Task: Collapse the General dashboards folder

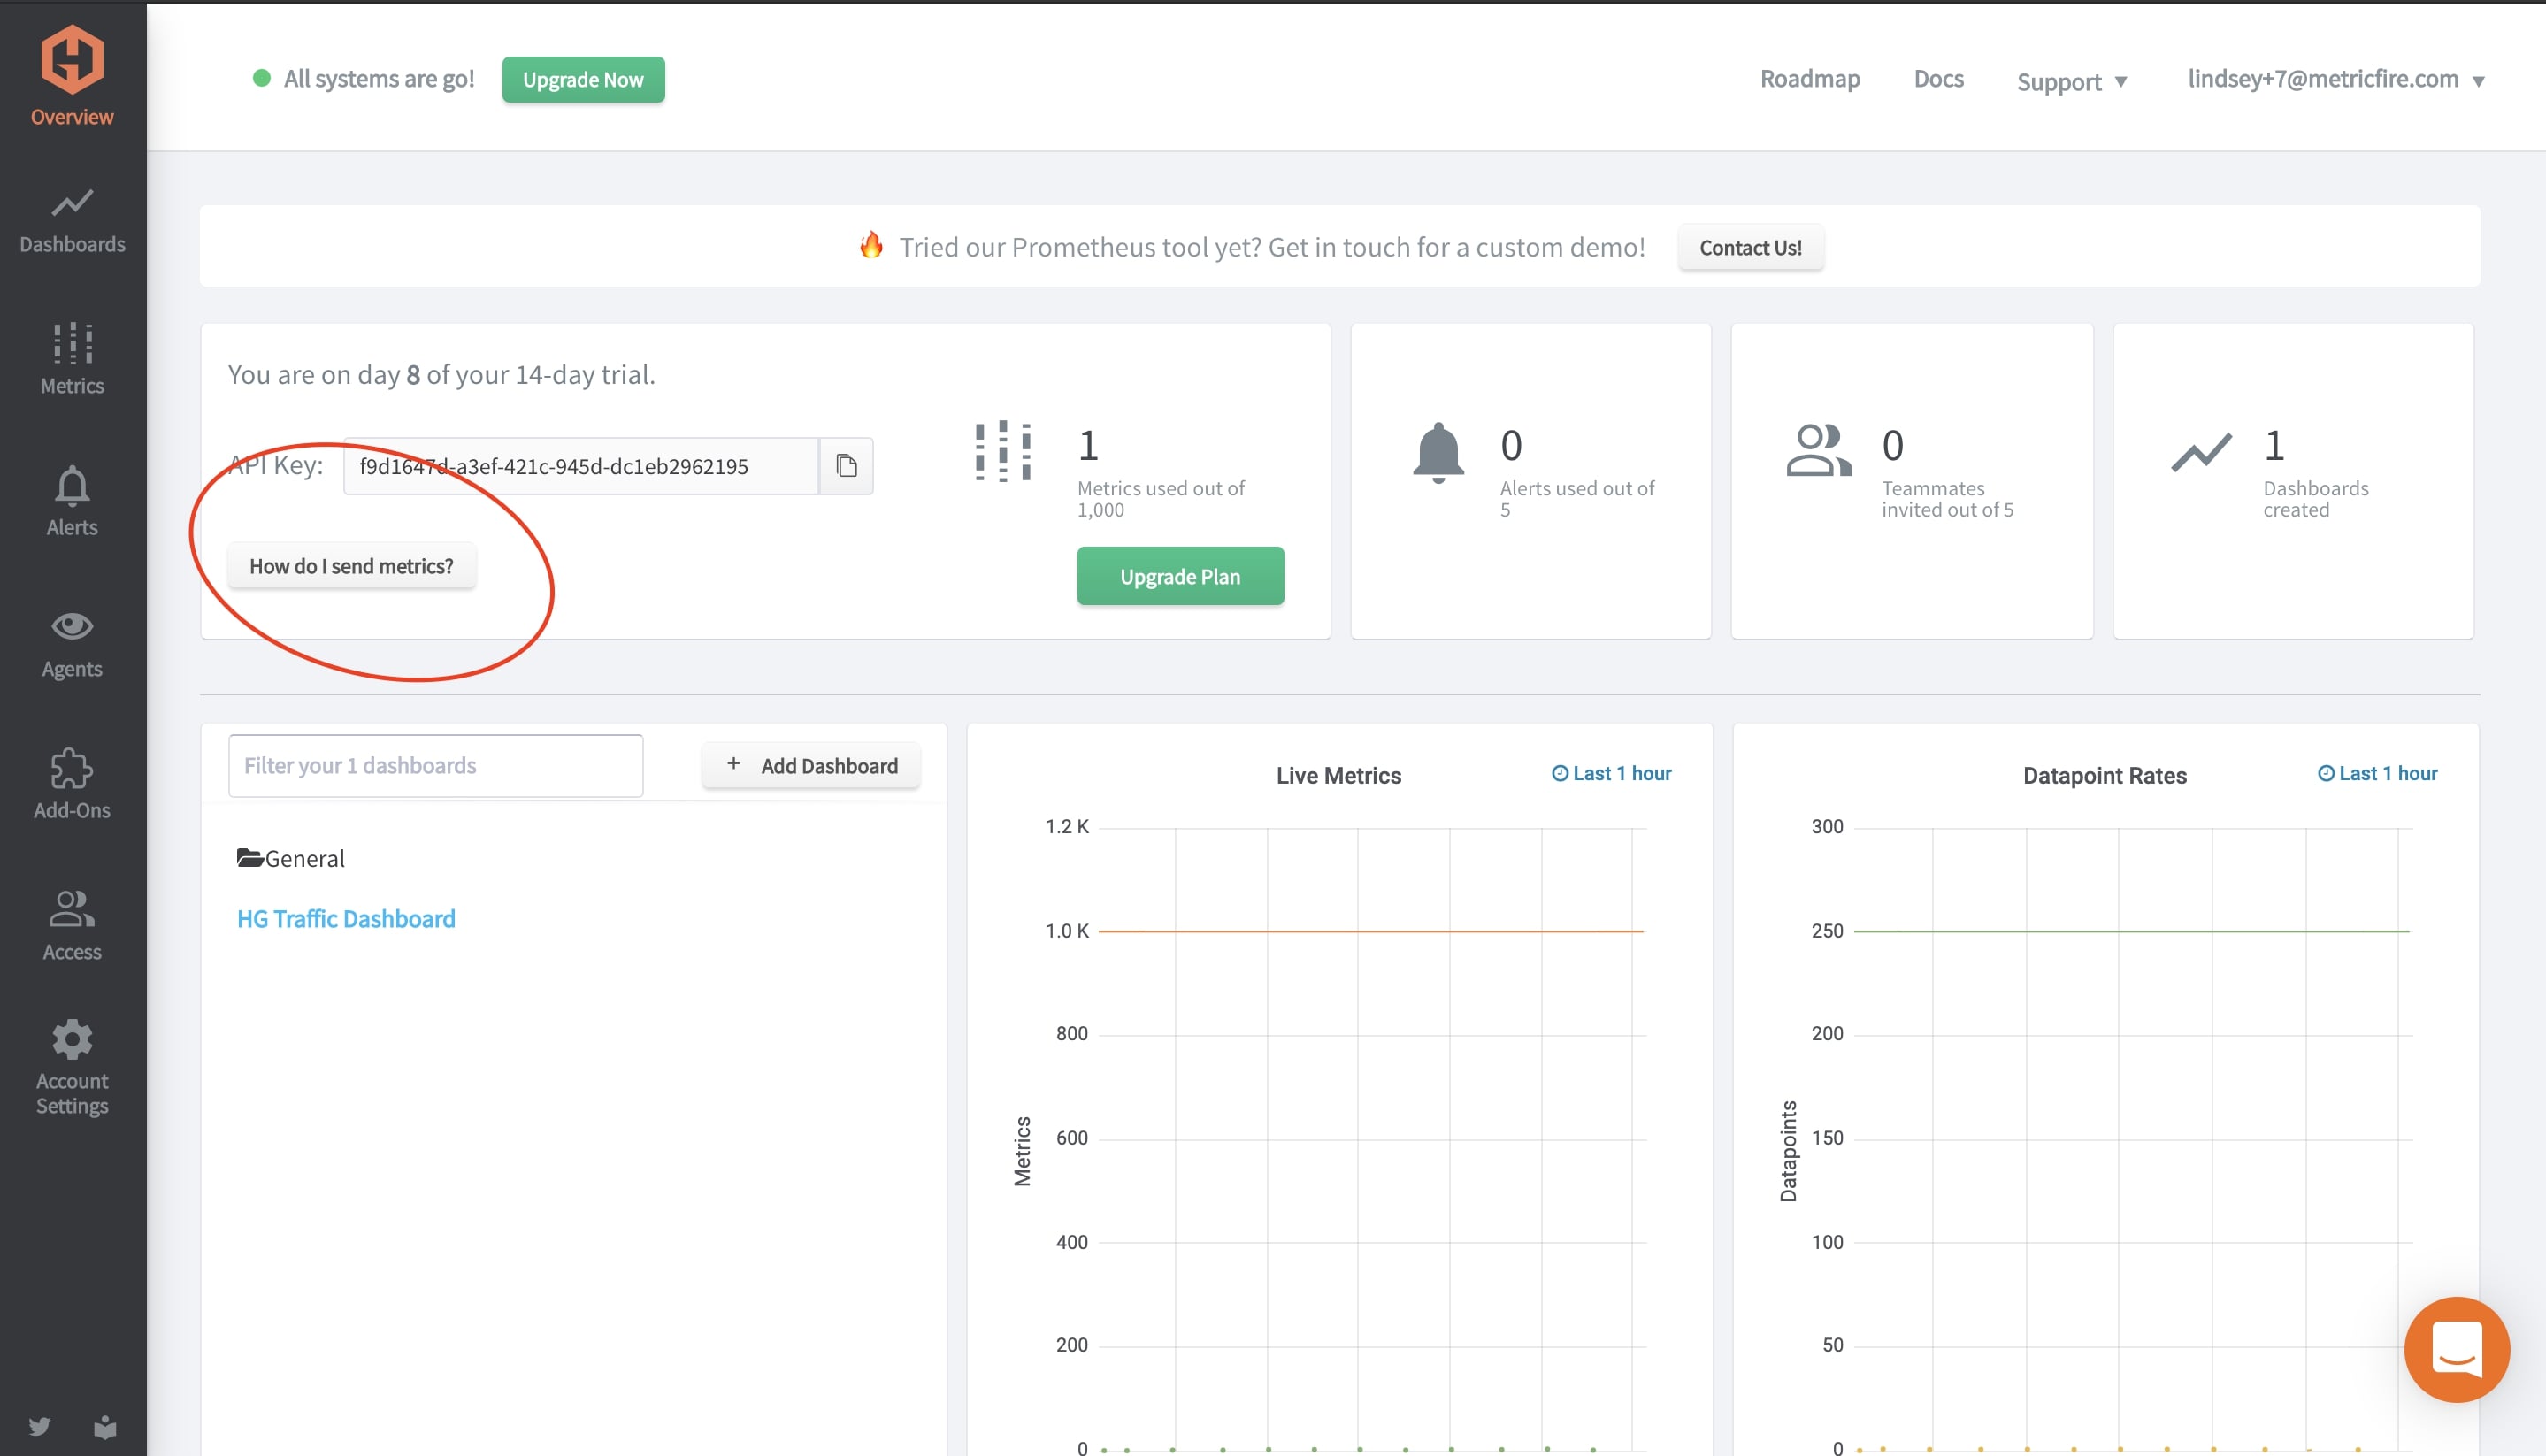Action: (291, 858)
